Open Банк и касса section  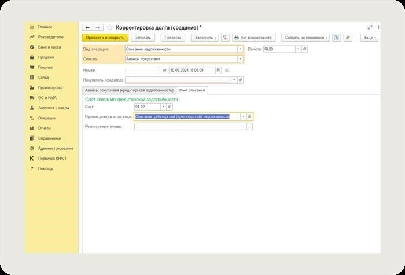click(x=49, y=47)
